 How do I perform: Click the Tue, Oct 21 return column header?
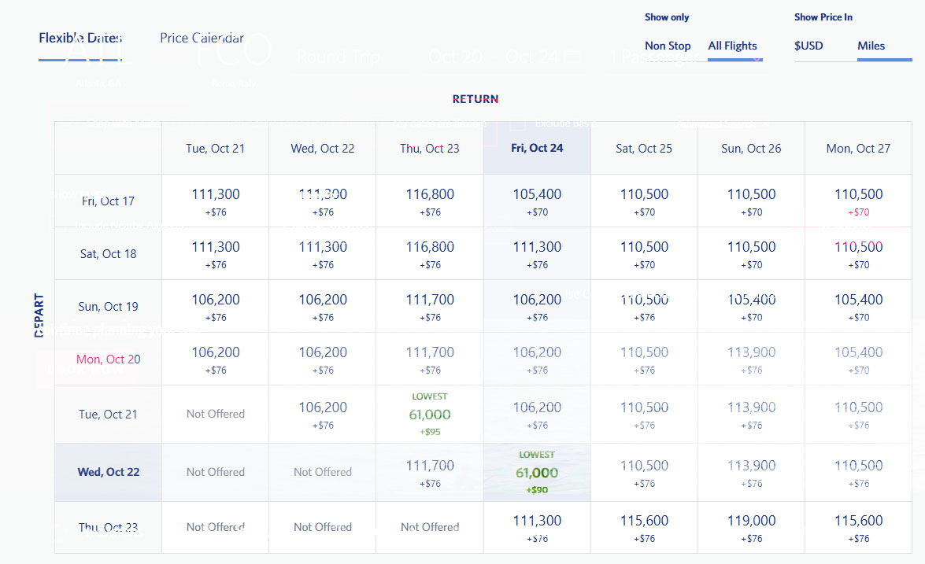pos(216,148)
